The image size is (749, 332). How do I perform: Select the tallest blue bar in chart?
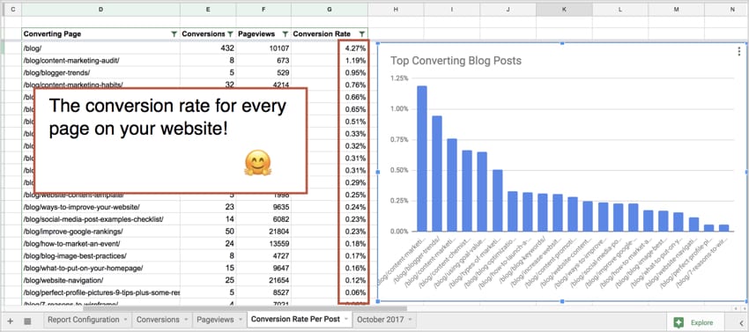(422, 159)
